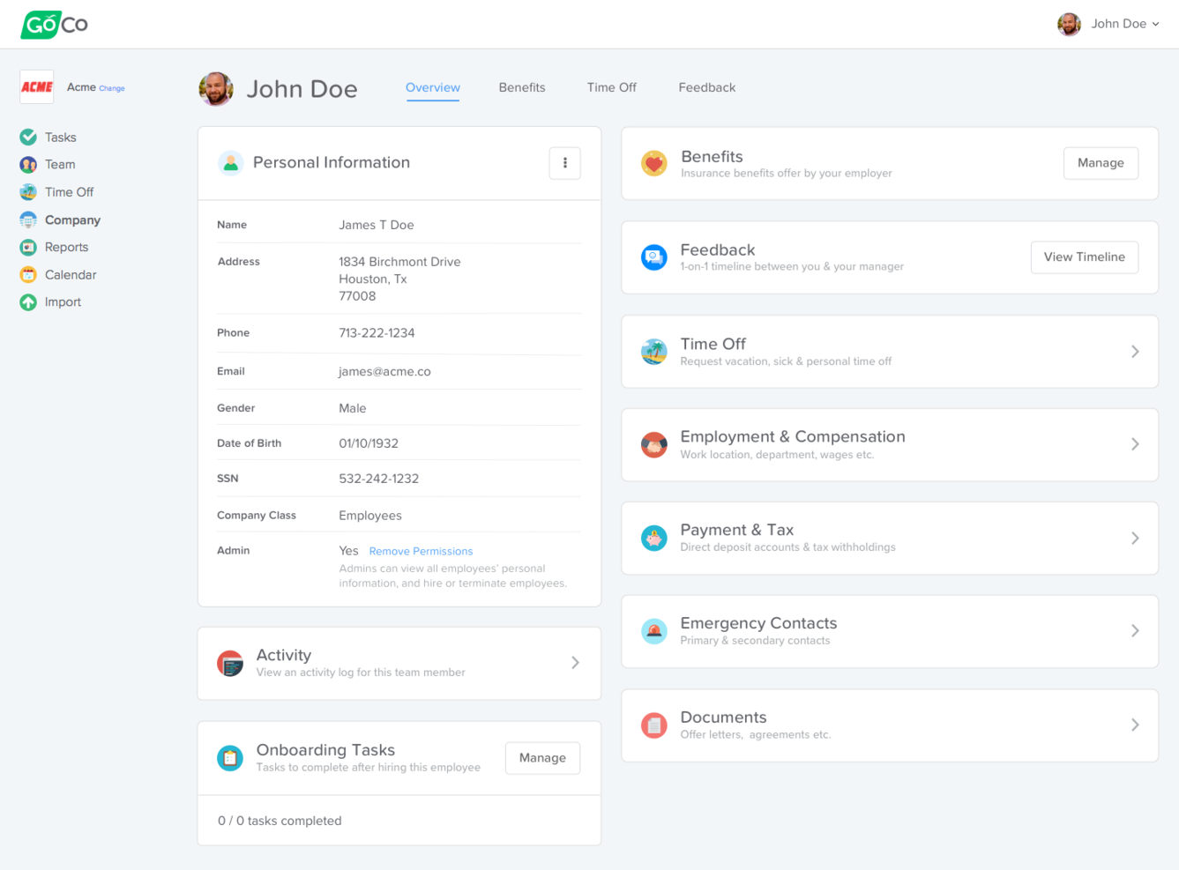Click the Import upload arrow icon
This screenshot has width=1179, height=870.
[x=28, y=302]
